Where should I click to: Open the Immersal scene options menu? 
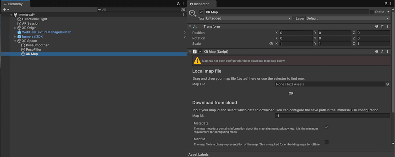183,15
